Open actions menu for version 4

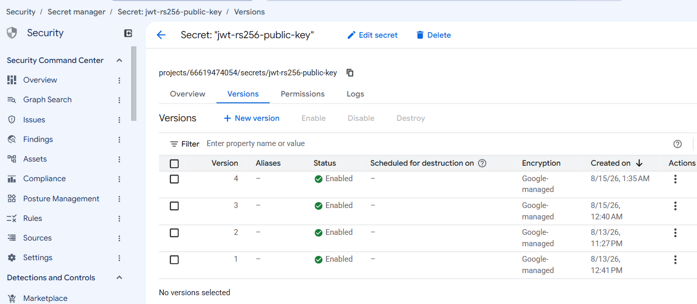[x=675, y=179]
